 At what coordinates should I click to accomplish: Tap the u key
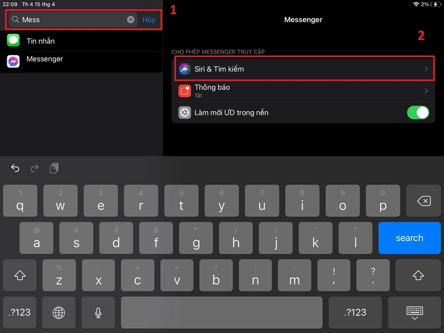(x=262, y=201)
